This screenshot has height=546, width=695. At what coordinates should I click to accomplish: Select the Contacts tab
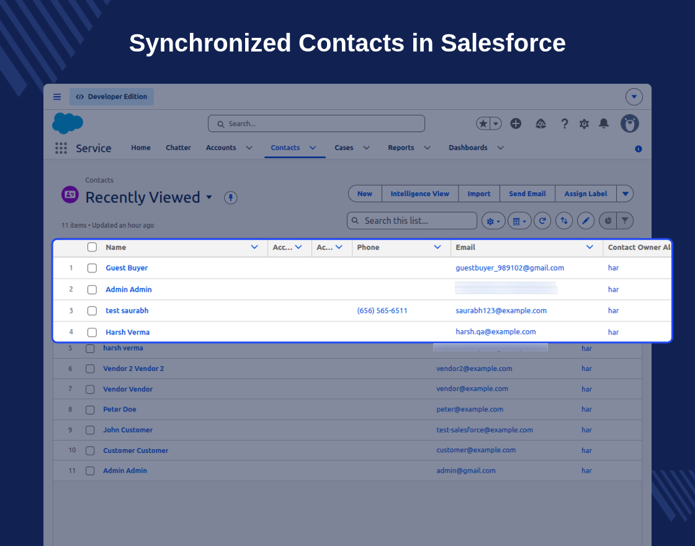pos(285,148)
